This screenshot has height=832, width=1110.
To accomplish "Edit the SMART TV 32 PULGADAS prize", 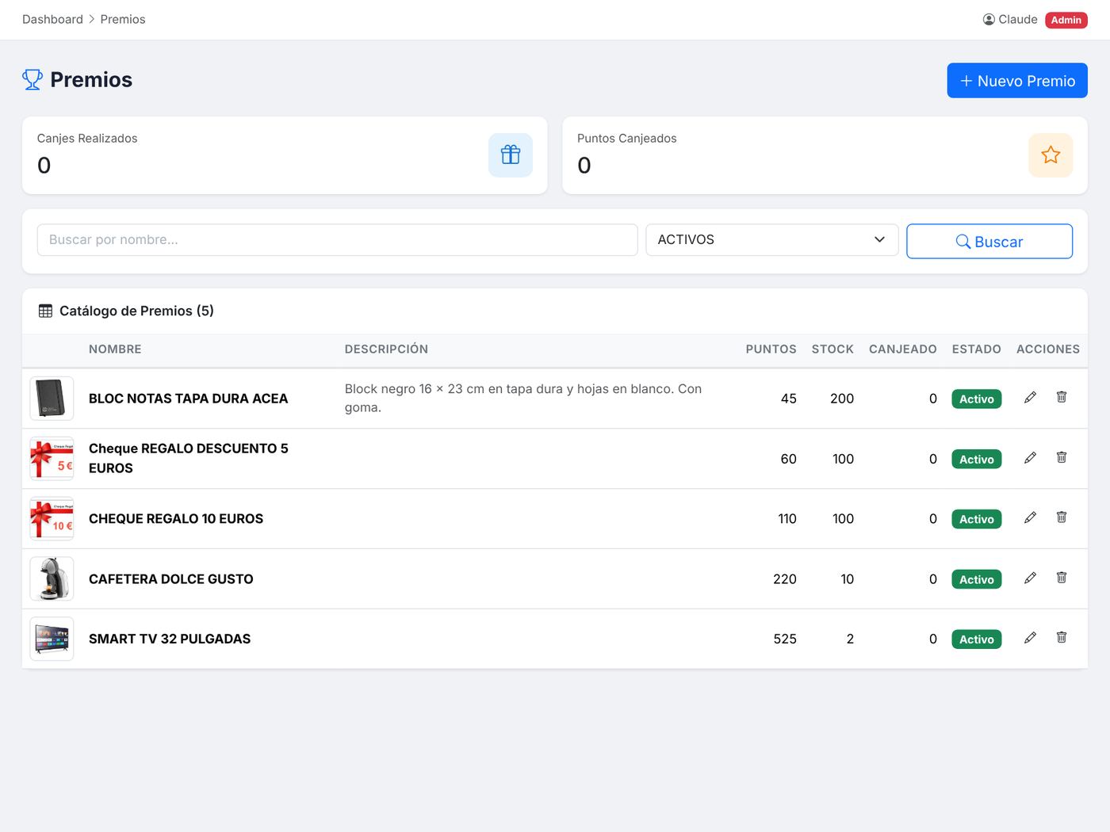I will [x=1030, y=638].
